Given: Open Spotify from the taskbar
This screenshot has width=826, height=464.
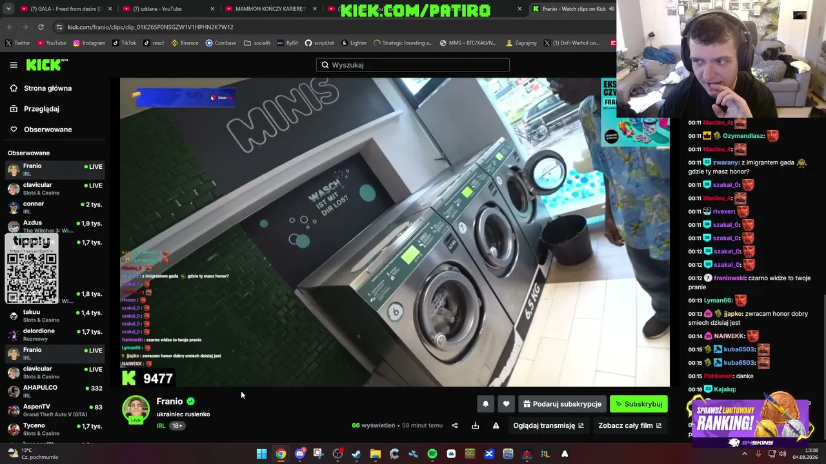Looking at the screenshot, I should pyautogui.click(x=432, y=454).
